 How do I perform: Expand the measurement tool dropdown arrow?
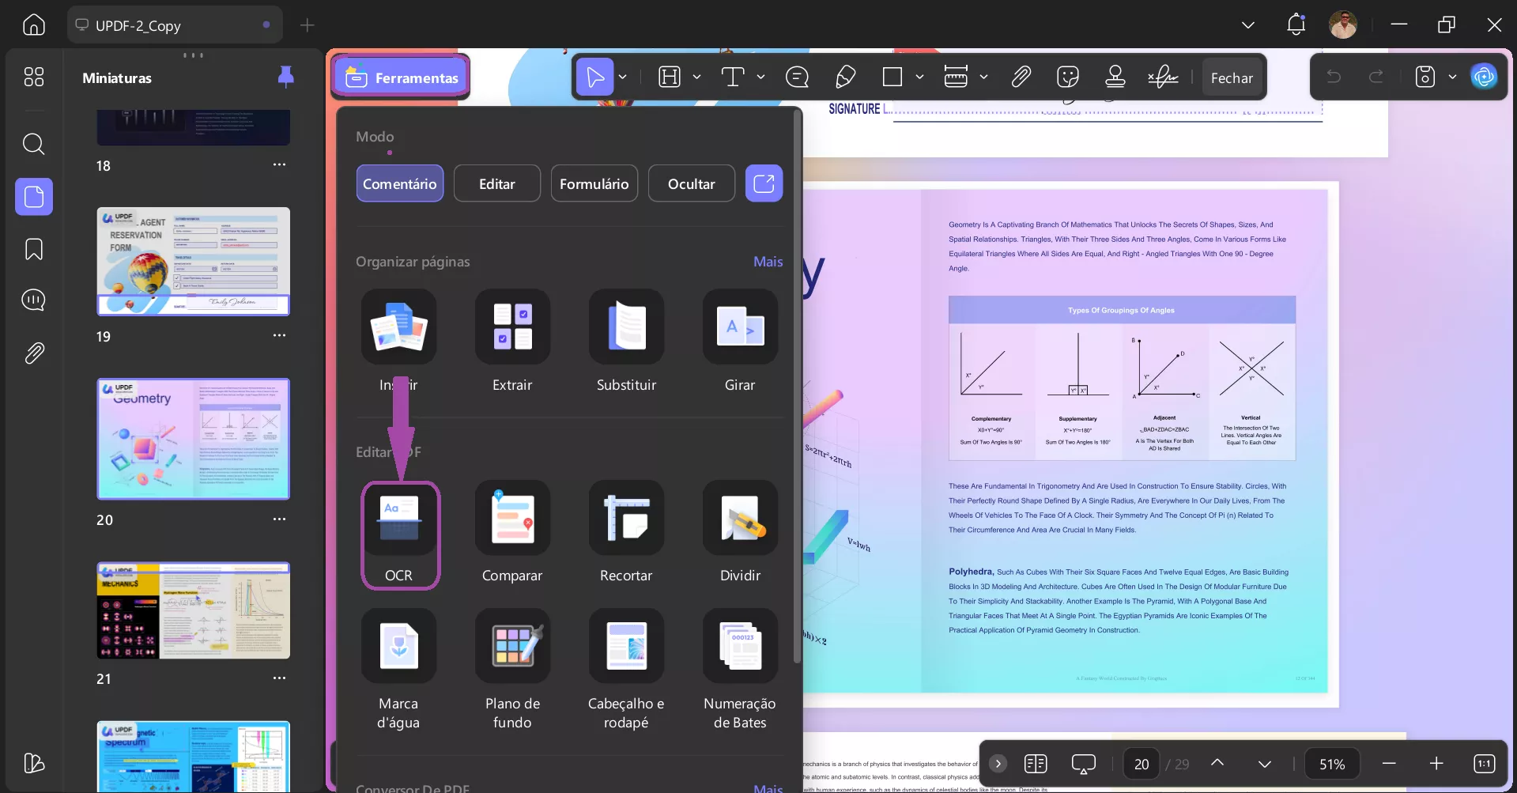983,77
